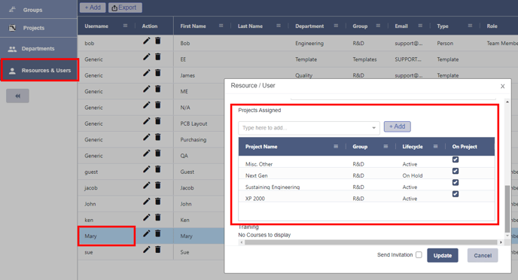Screen dimensions: 518x280
Task: Delete the Generic ME row
Action: [158, 89]
